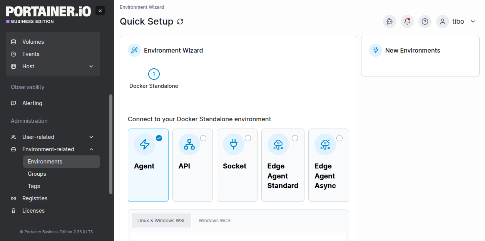Select the Socket radio option
Image resolution: width=485 pixels, height=241 pixels.
click(248, 138)
